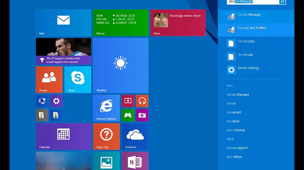Viewport: 304px width, 170px height.
Task: Open the Weather tile
Action: pyautogui.click(x=121, y=66)
